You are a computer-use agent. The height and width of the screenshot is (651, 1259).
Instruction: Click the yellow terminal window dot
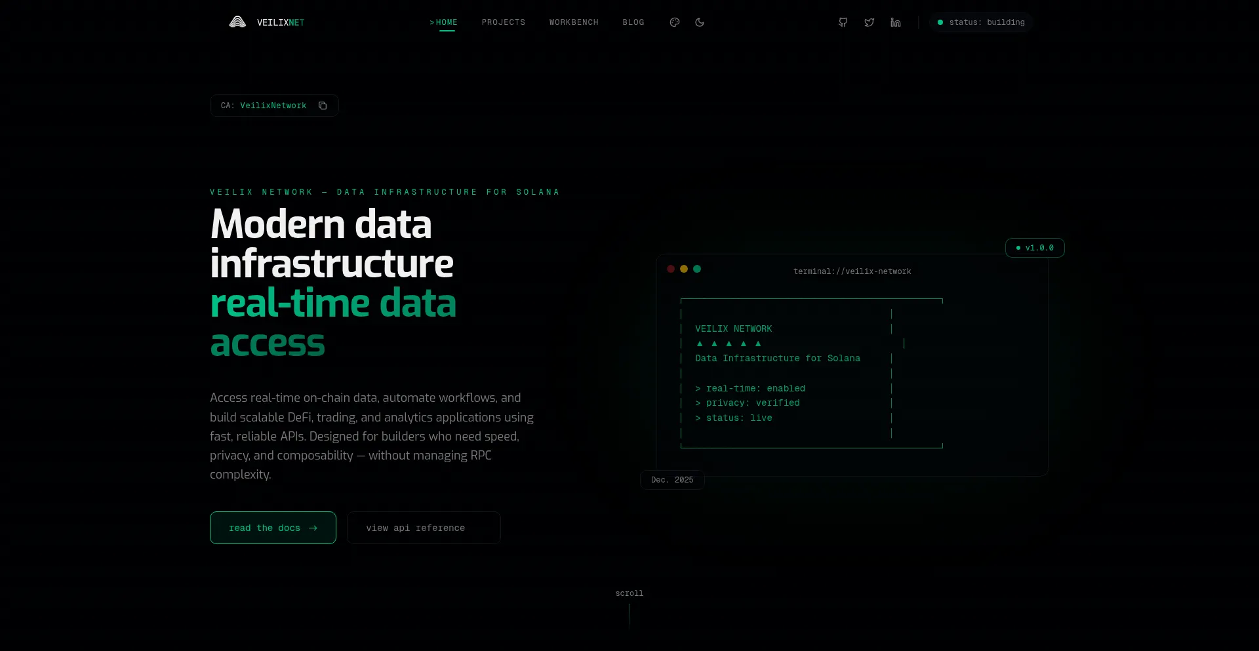coord(684,269)
